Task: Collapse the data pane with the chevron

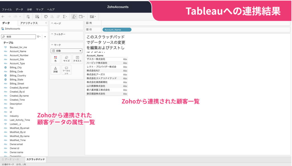Action: click(46, 23)
